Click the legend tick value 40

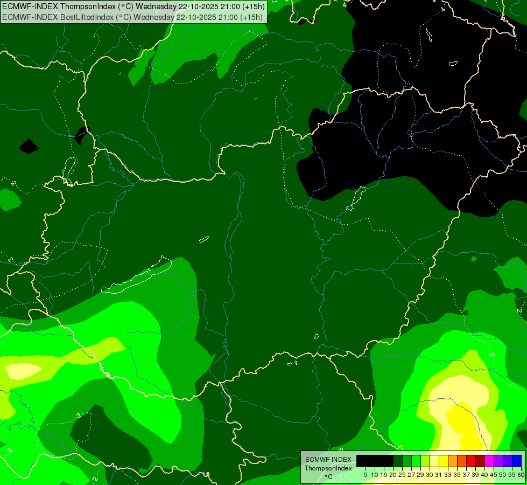(x=484, y=475)
